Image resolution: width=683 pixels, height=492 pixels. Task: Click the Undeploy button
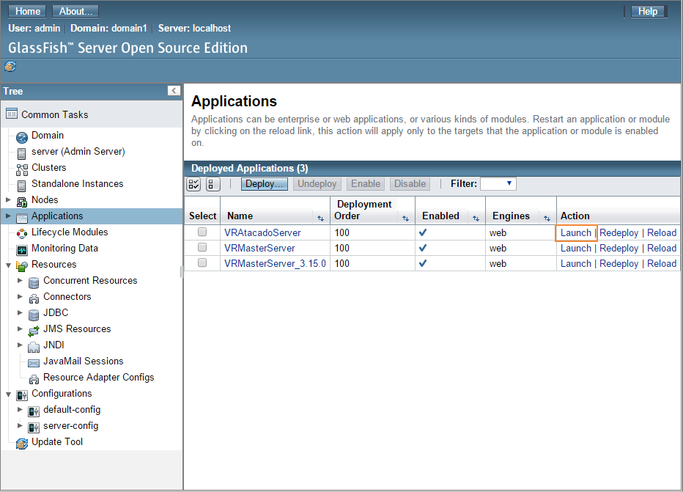coord(317,184)
